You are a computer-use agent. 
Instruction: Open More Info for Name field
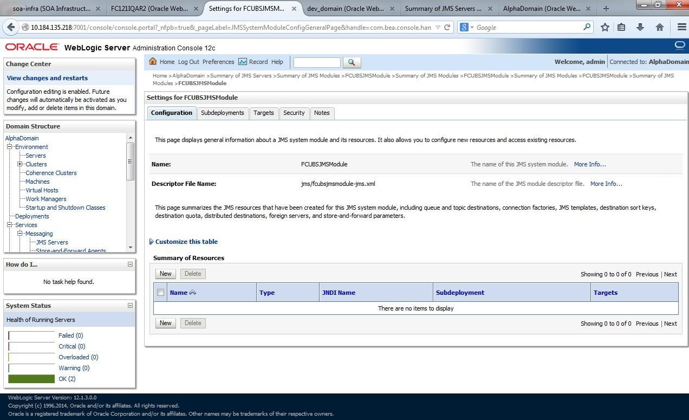click(x=590, y=164)
